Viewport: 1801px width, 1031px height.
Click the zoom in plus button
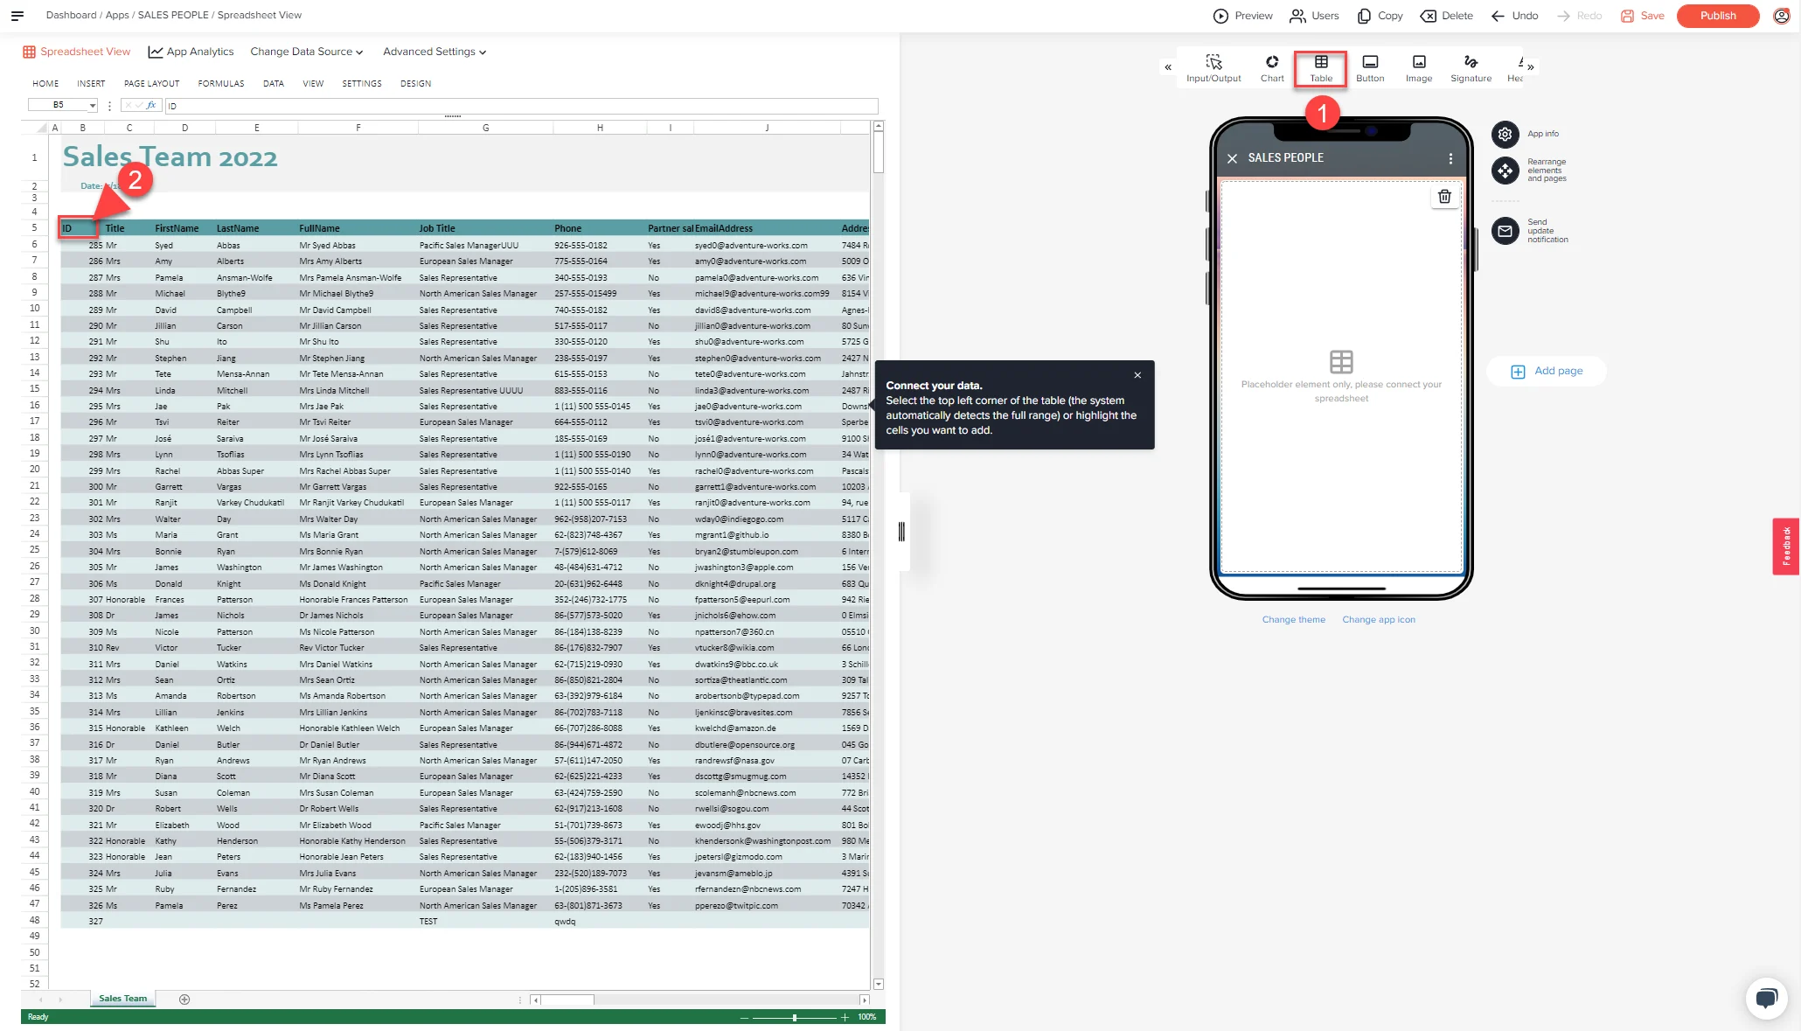[845, 1017]
